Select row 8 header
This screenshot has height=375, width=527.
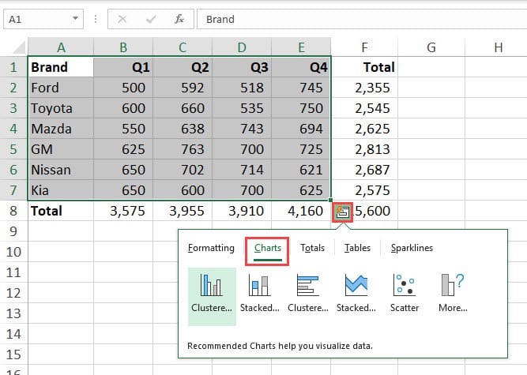[13, 212]
